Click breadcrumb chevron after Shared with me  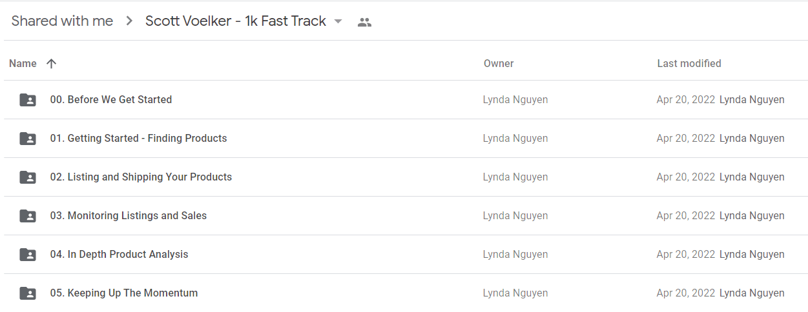pyautogui.click(x=129, y=21)
